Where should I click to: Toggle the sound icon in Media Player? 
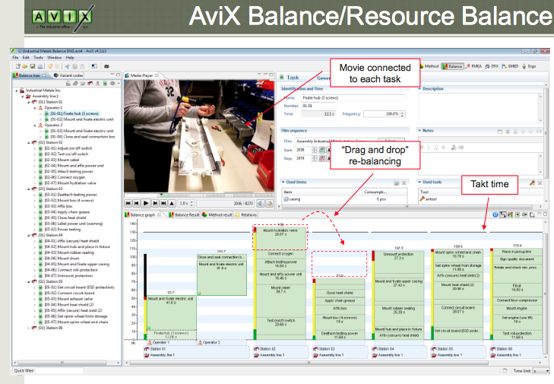coord(261,203)
